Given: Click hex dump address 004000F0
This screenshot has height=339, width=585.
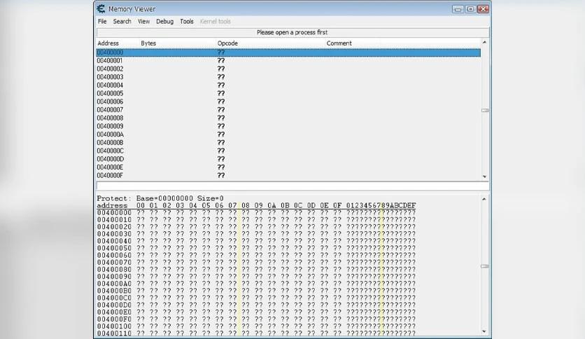Looking at the screenshot, I should point(114,319).
